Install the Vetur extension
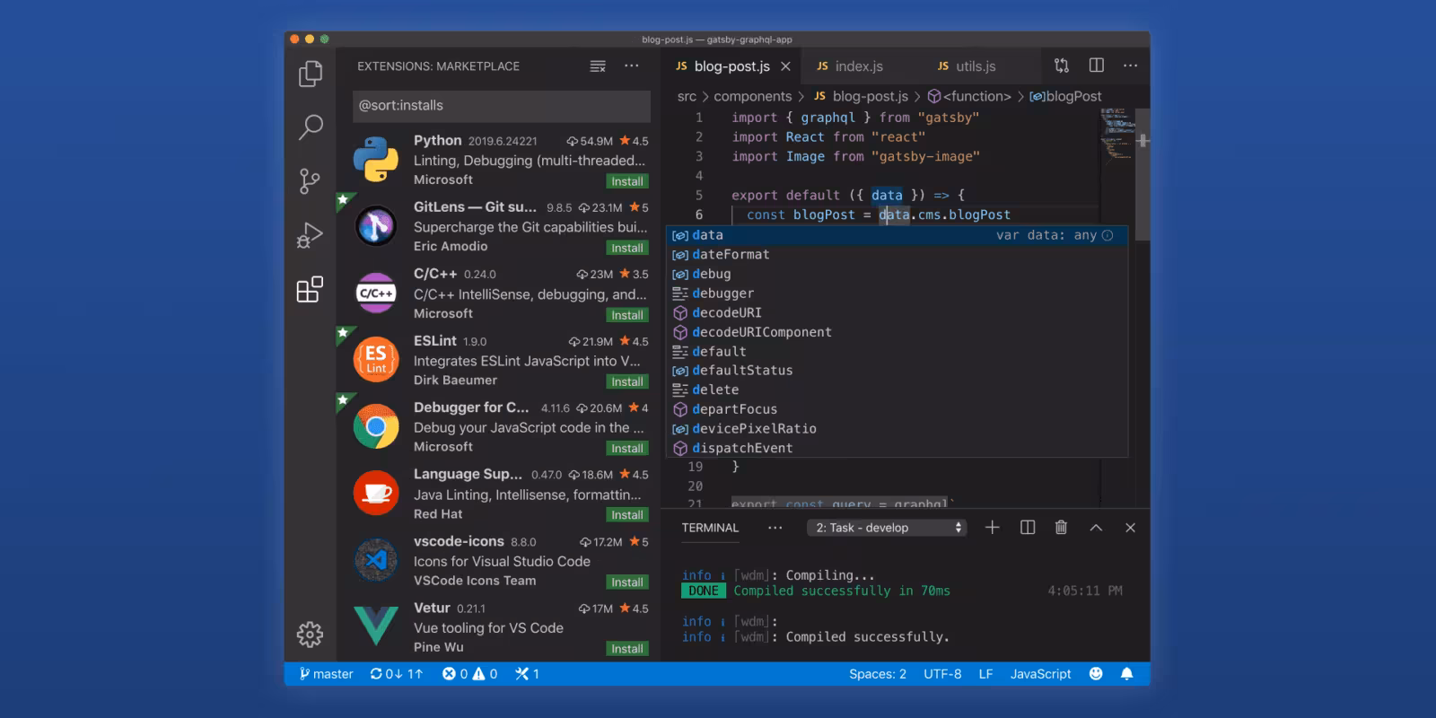This screenshot has height=718, width=1436. pos(626,649)
